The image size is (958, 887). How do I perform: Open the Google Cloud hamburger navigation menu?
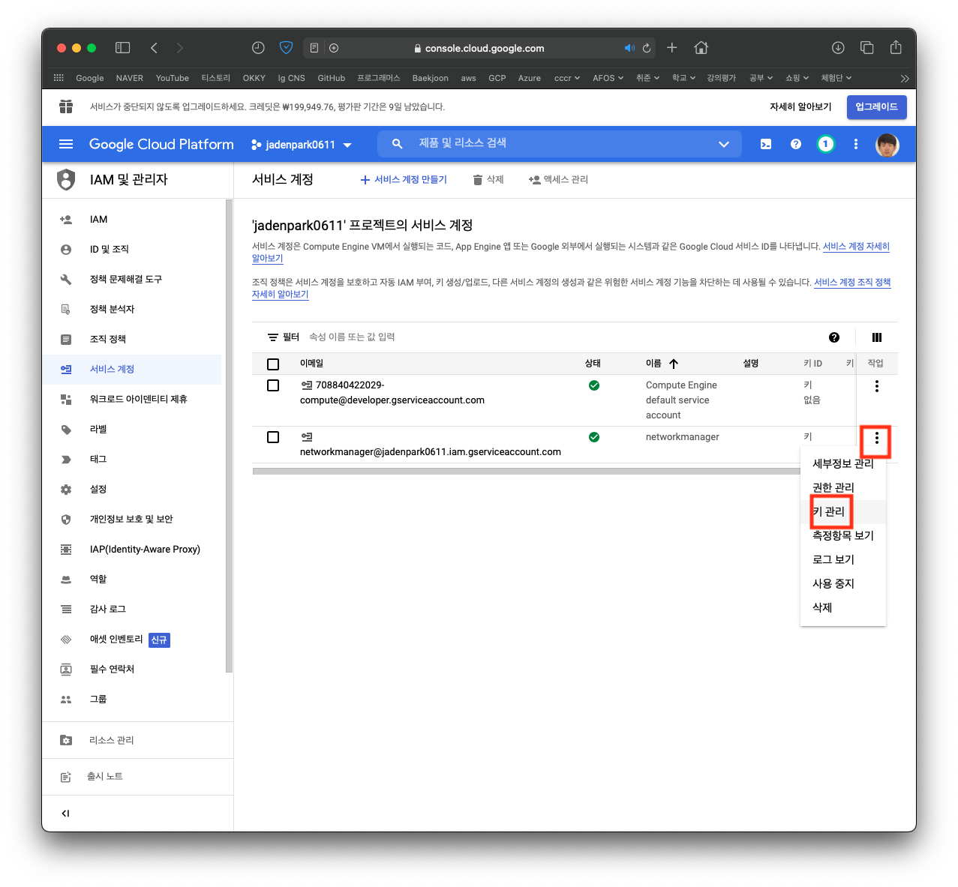tap(66, 144)
